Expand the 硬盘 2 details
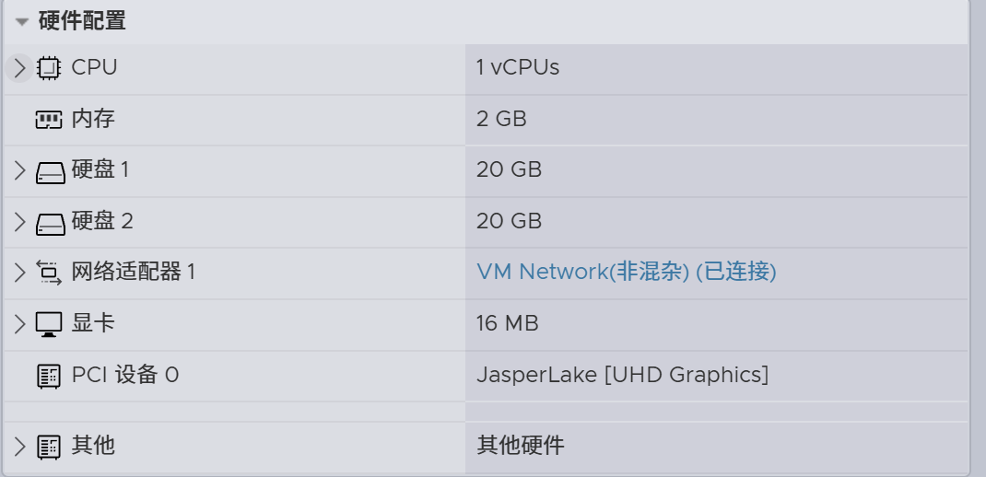 coord(20,222)
